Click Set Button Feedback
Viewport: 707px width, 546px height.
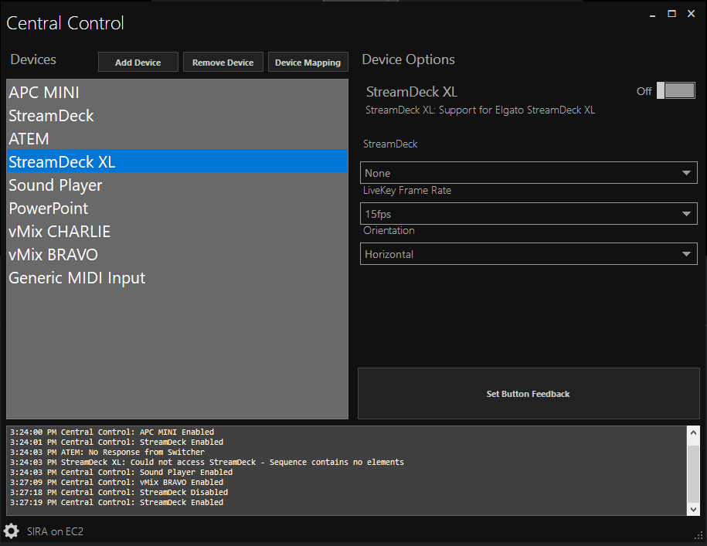point(529,394)
